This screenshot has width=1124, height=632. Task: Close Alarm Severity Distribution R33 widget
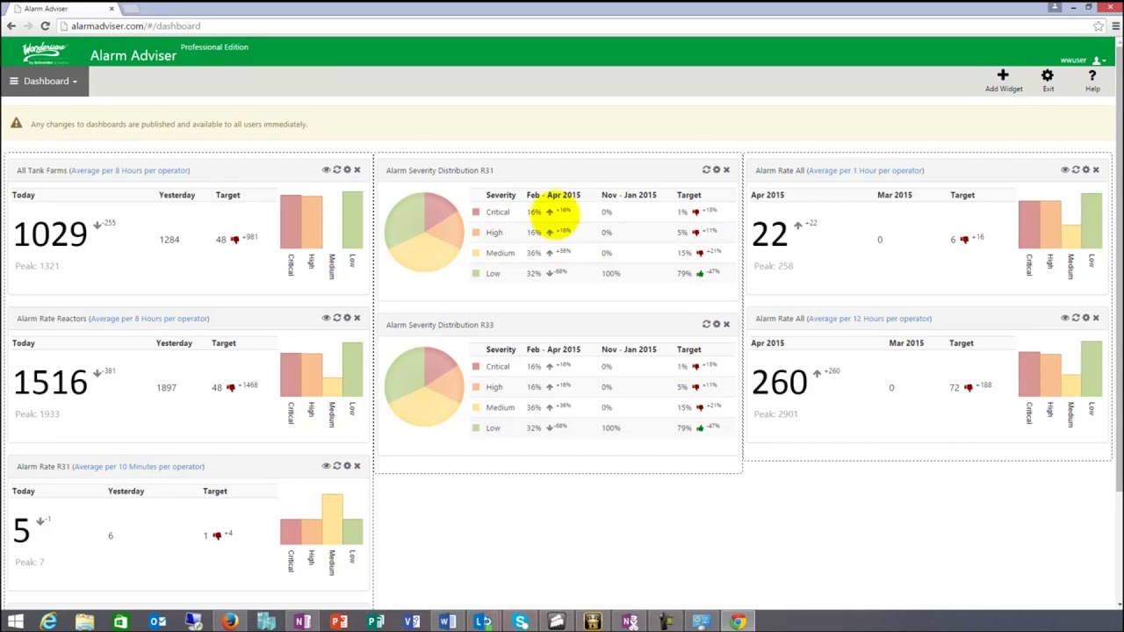(x=726, y=325)
